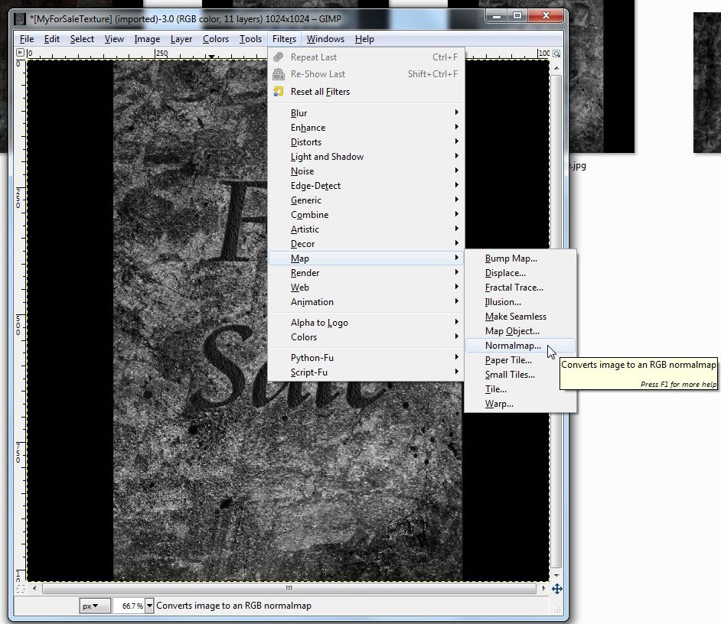This screenshot has height=624, width=721.
Task: Expand the Web submenu
Action: pos(366,288)
